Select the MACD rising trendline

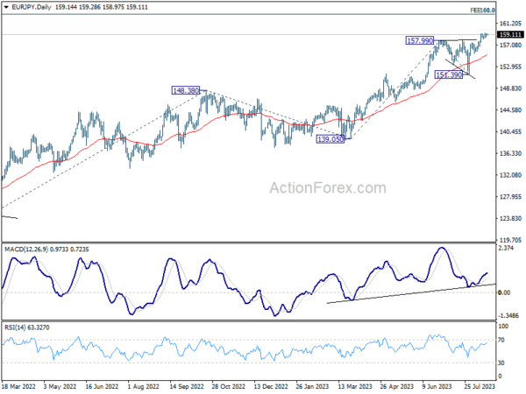tap(411, 293)
